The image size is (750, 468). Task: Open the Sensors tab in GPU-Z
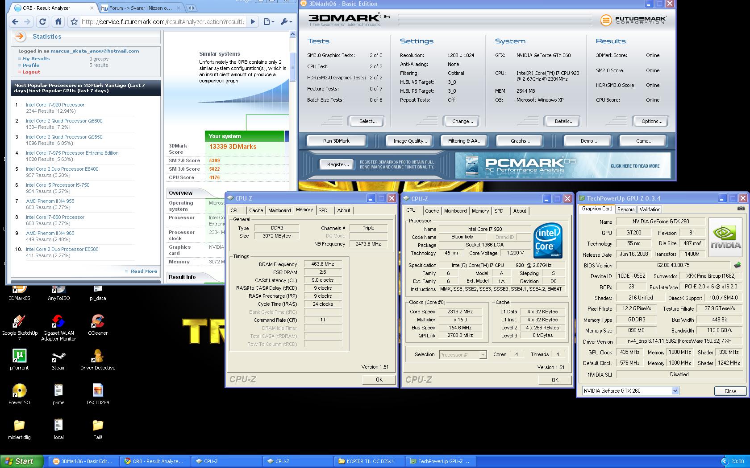coord(626,209)
